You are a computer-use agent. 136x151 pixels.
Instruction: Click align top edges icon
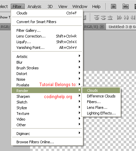click(97, 18)
